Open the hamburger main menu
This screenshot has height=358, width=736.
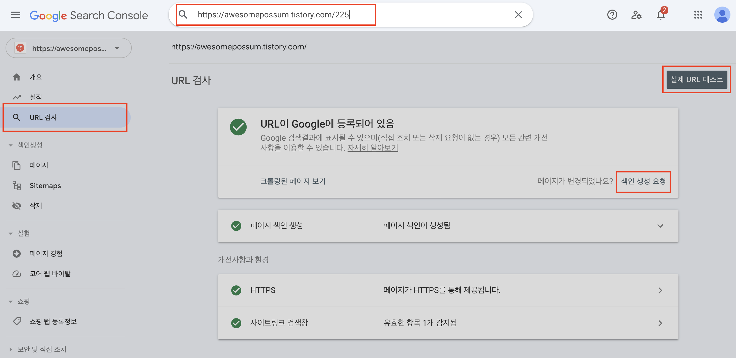click(15, 15)
